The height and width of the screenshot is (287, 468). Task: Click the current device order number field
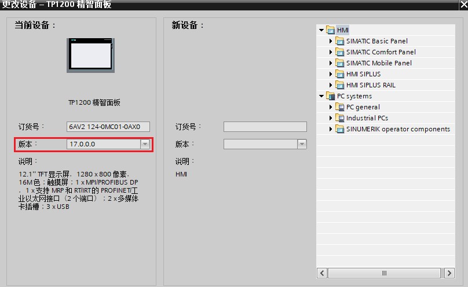pos(108,127)
